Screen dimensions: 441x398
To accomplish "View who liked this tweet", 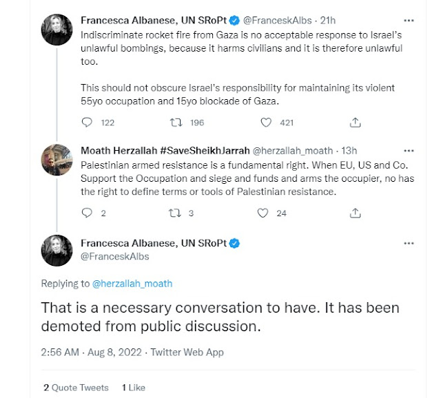I will (x=132, y=388).
